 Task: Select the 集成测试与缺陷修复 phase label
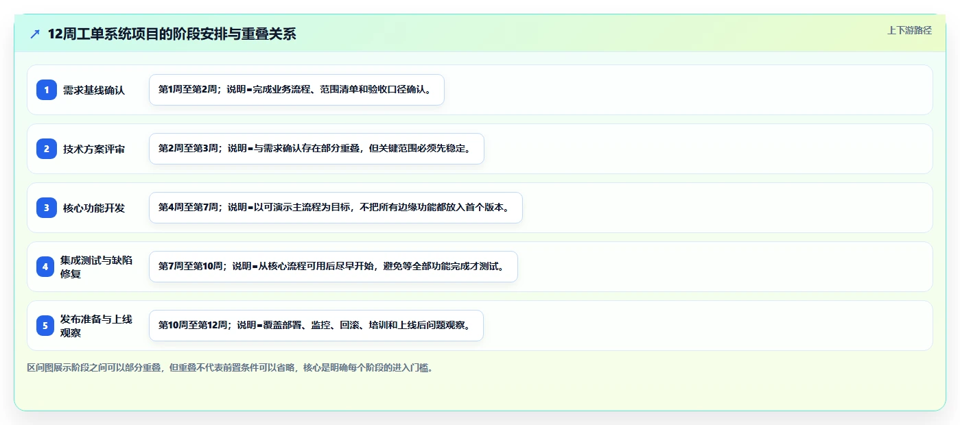pos(97,267)
